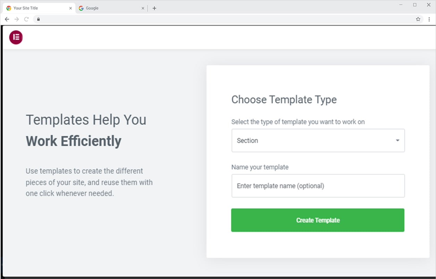
Task: Focus the template name input field
Action: [x=318, y=186]
